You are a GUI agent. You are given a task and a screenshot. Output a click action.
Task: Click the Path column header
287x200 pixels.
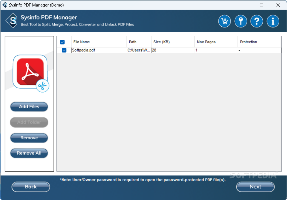(139, 42)
